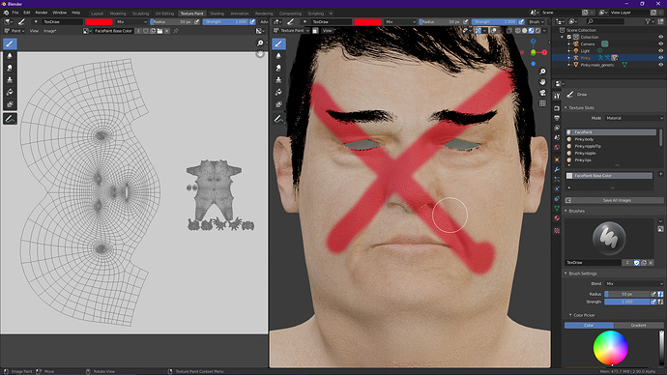
Task: Select the Clone tool in the image editor toolbar
Action: pyautogui.click(x=10, y=80)
